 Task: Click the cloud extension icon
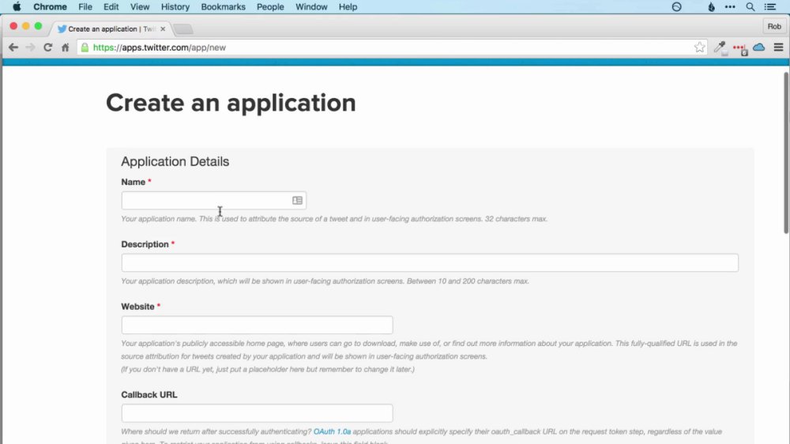point(758,47)
